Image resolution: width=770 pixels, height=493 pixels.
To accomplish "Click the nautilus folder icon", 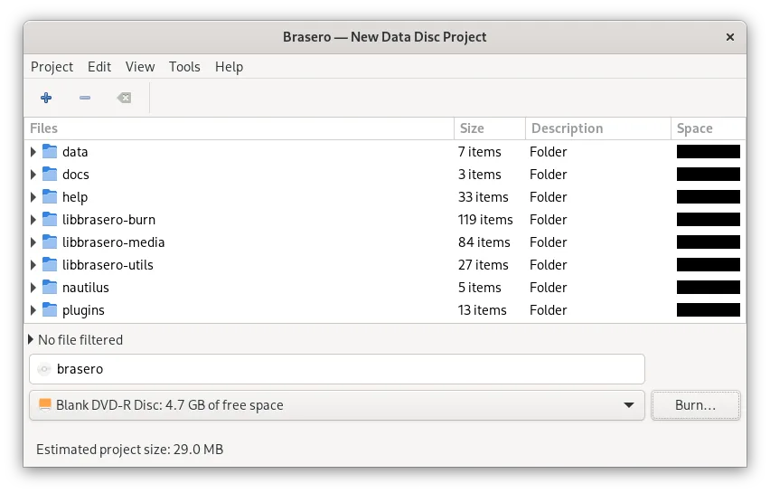I will coord(50,287).
